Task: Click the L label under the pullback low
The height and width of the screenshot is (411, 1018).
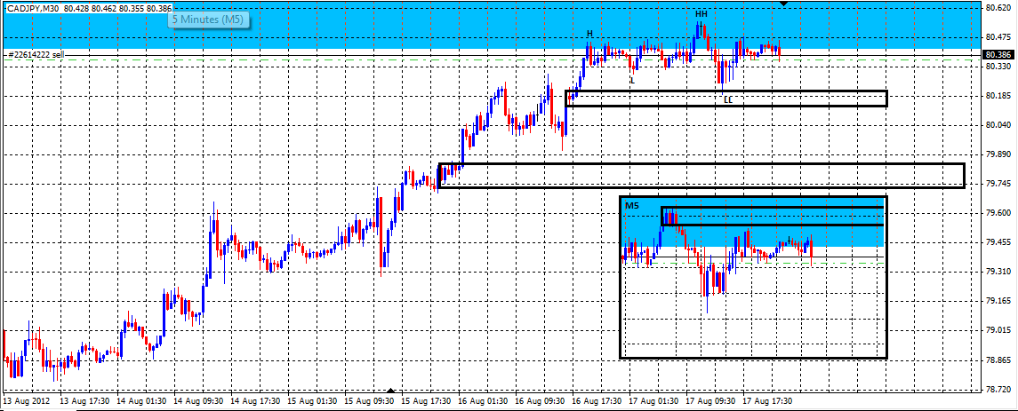Action: [x=632, y=81]
